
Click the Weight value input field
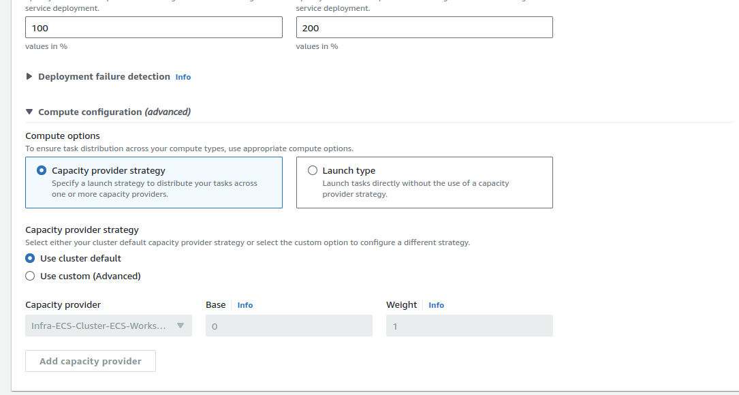(469, 326)
